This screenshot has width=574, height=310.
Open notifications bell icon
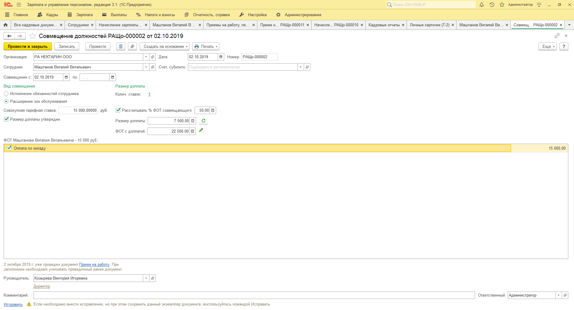pos(482,4)
